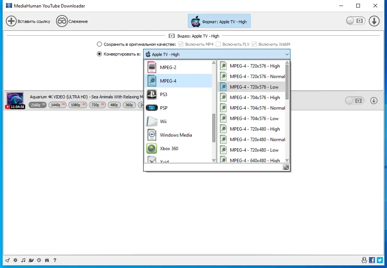This screenshot has height=268, width=387.
Task: Select preset MPEG-4 - 720x576 - Low
Action: (x=251, y=87)
